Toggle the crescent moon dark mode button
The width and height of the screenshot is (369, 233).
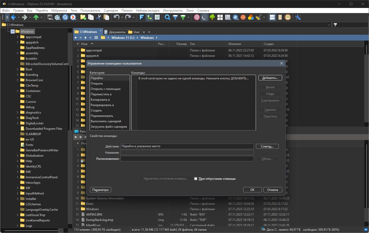tap(204, 17)
